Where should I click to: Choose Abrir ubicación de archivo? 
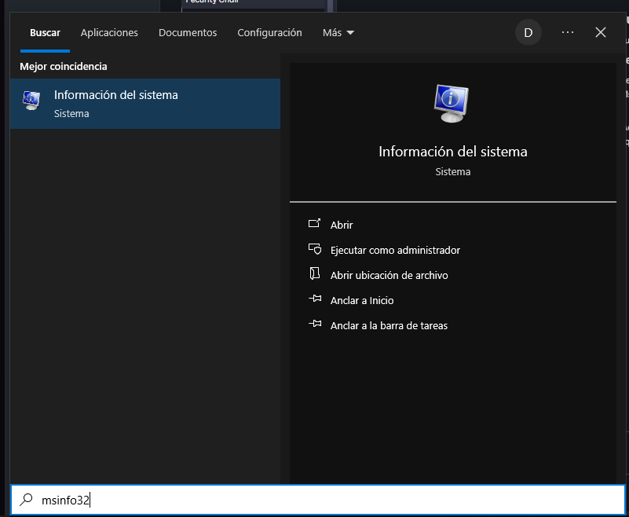pos(389,275)
